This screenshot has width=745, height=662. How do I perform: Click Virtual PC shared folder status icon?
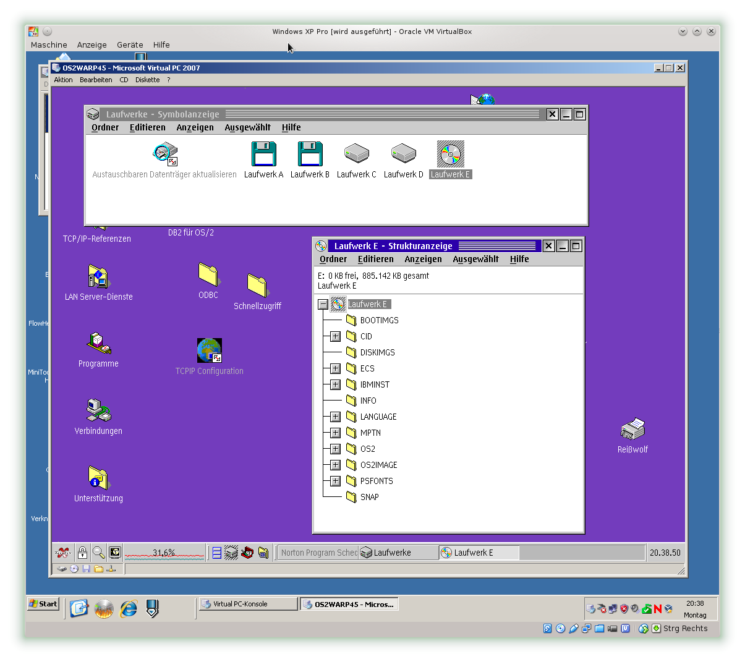[x=98, y=569]
